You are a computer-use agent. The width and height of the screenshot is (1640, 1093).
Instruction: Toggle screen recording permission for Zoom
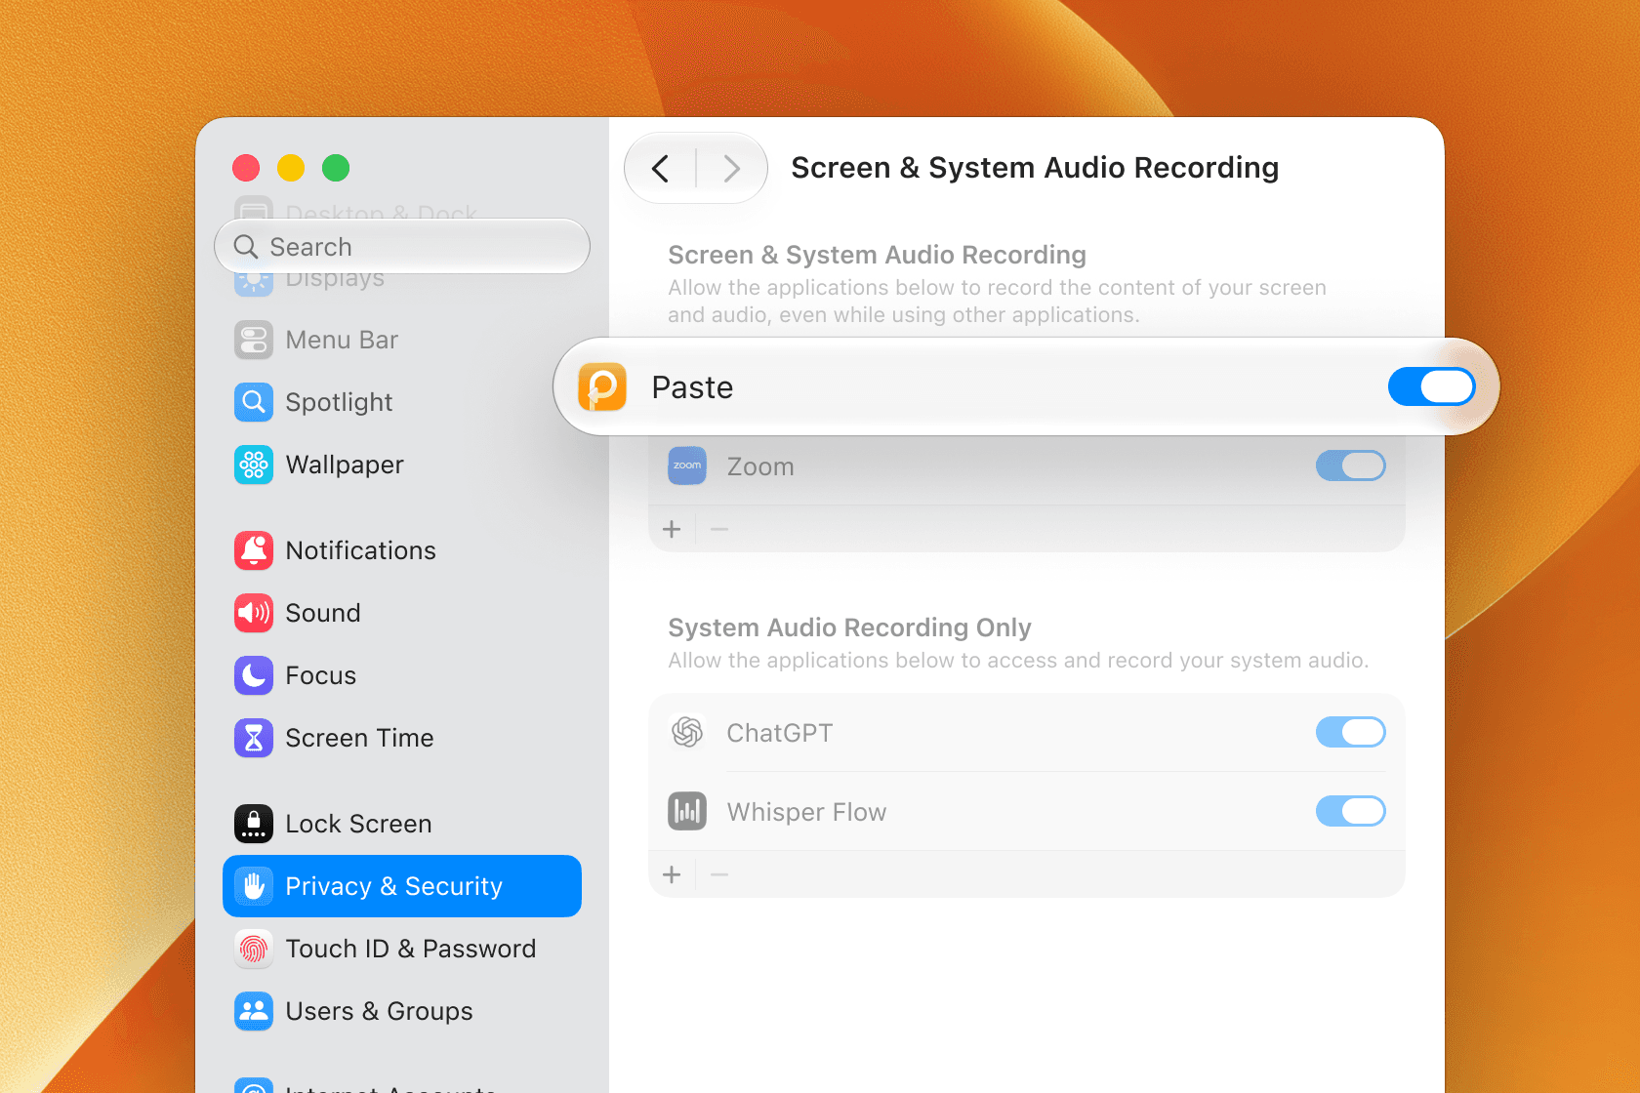coord(1351,466)
